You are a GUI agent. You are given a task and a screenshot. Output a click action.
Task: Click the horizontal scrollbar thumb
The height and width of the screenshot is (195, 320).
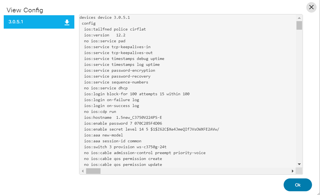pyautogui.click(x=93, y=171)
